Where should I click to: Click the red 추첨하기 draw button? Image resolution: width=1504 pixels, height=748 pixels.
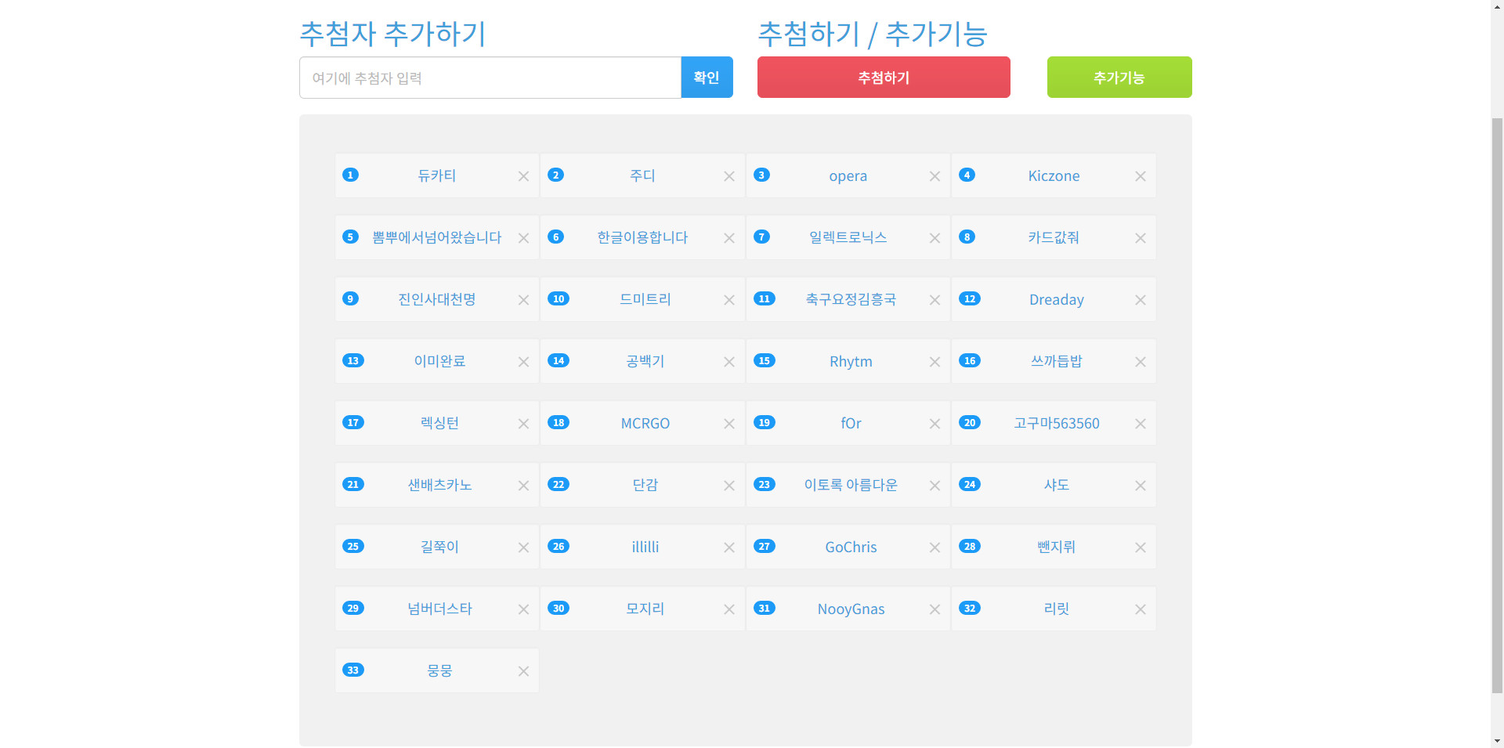coord(883,78)
